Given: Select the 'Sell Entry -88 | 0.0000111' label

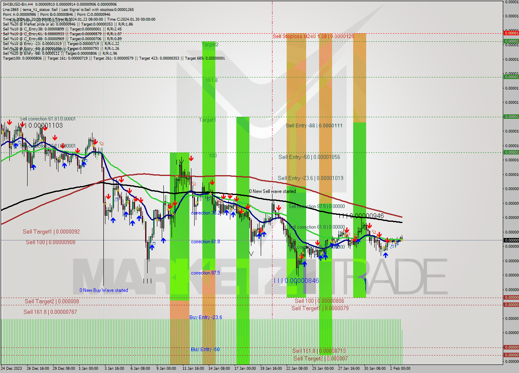Looking at the screenshot, I should pos(314,126).
